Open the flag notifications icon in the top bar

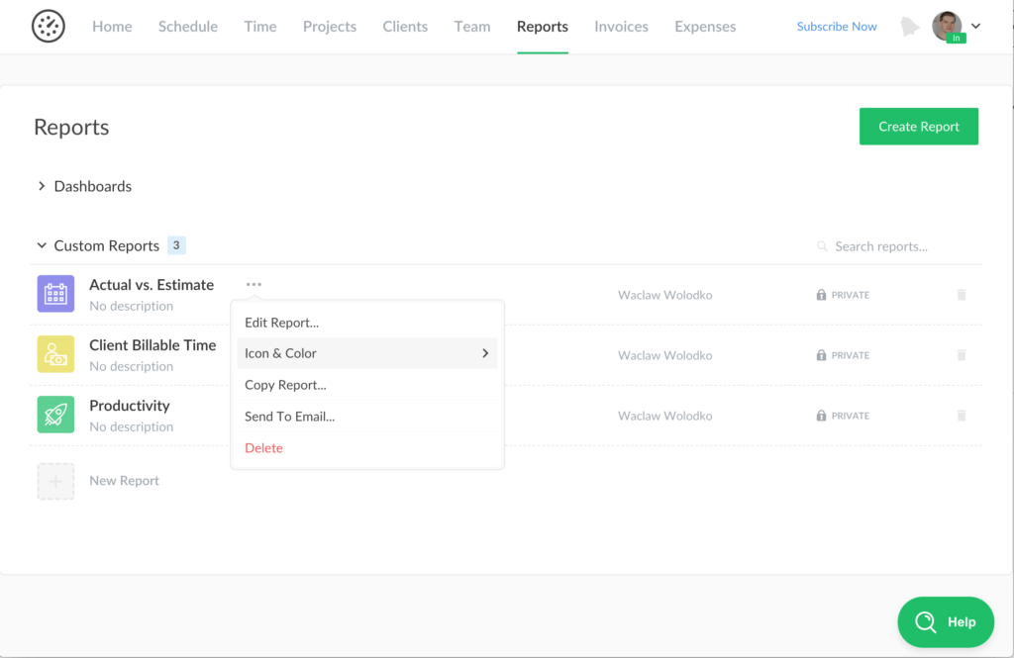909,27
